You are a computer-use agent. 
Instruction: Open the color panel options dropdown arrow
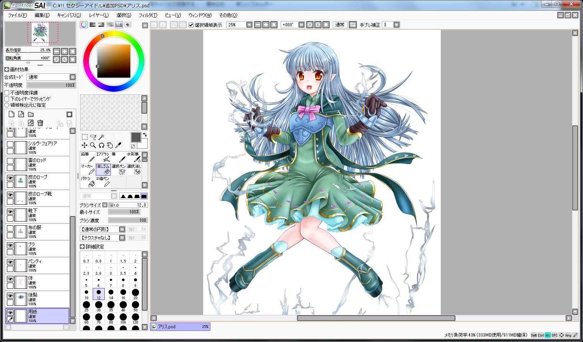(145, 25)
